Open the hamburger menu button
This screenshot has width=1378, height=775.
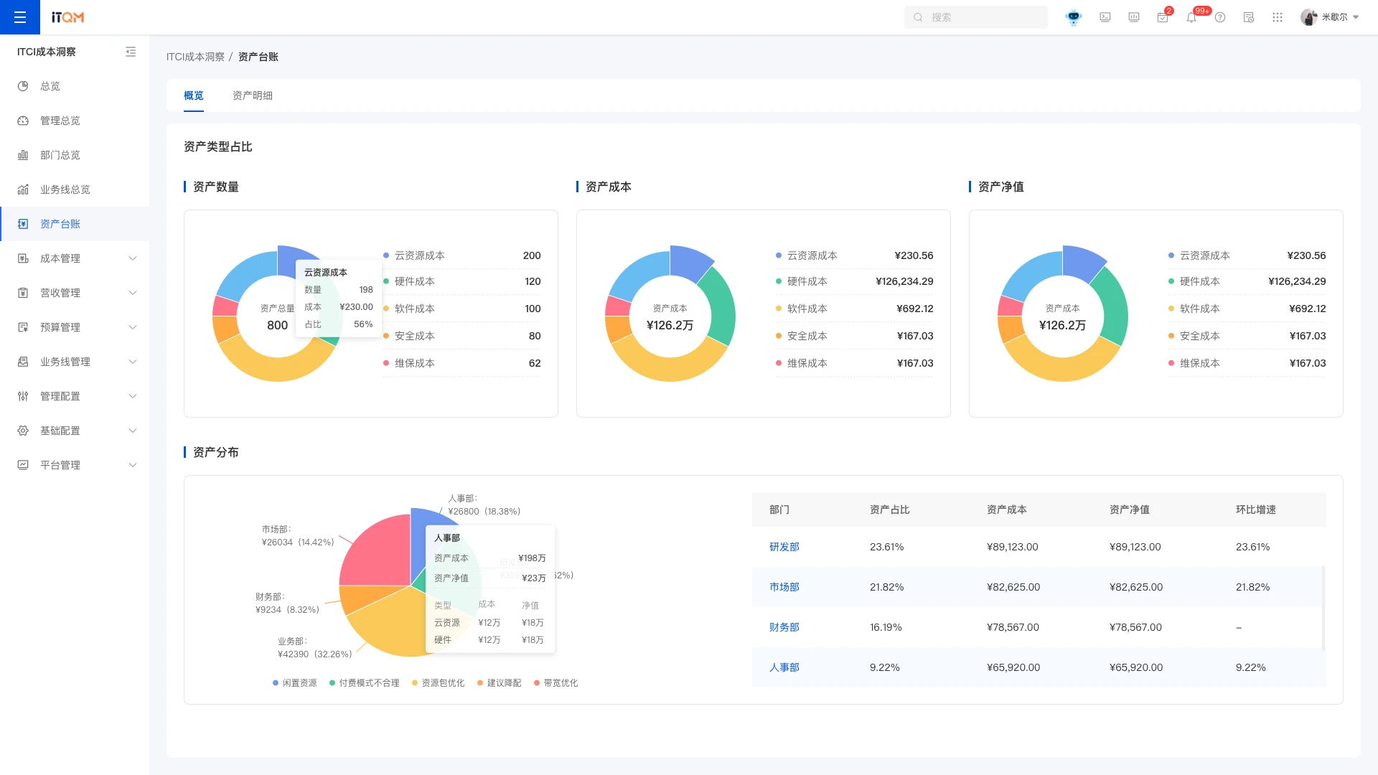click(20, 17)
